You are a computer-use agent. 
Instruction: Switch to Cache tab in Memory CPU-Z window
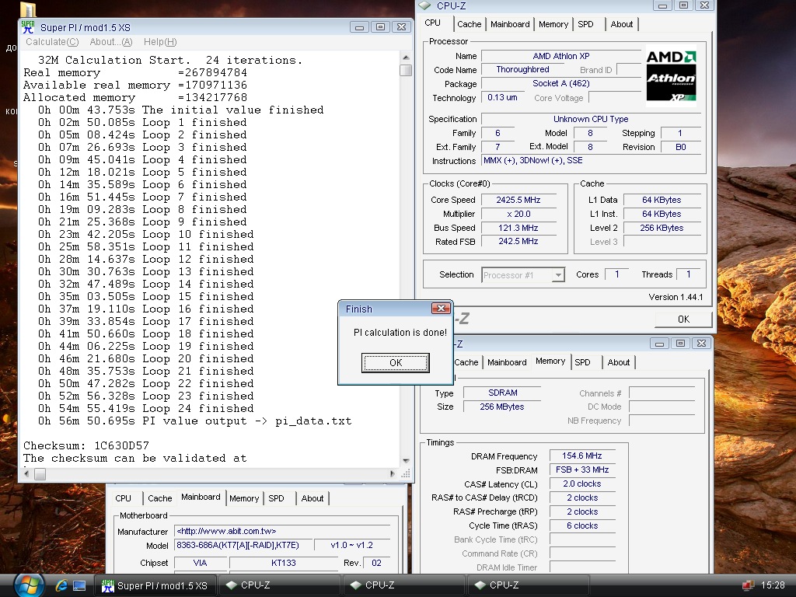click(x=466, y=362)
